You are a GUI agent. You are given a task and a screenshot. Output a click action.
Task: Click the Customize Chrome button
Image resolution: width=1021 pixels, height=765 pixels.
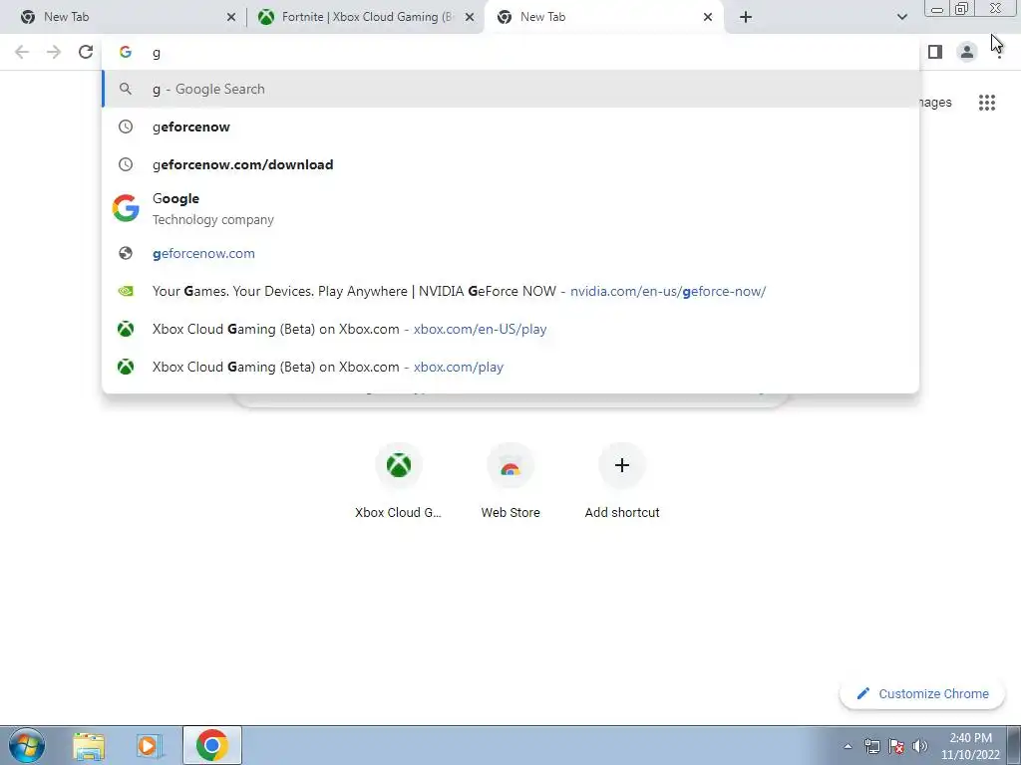coord(922,694)
